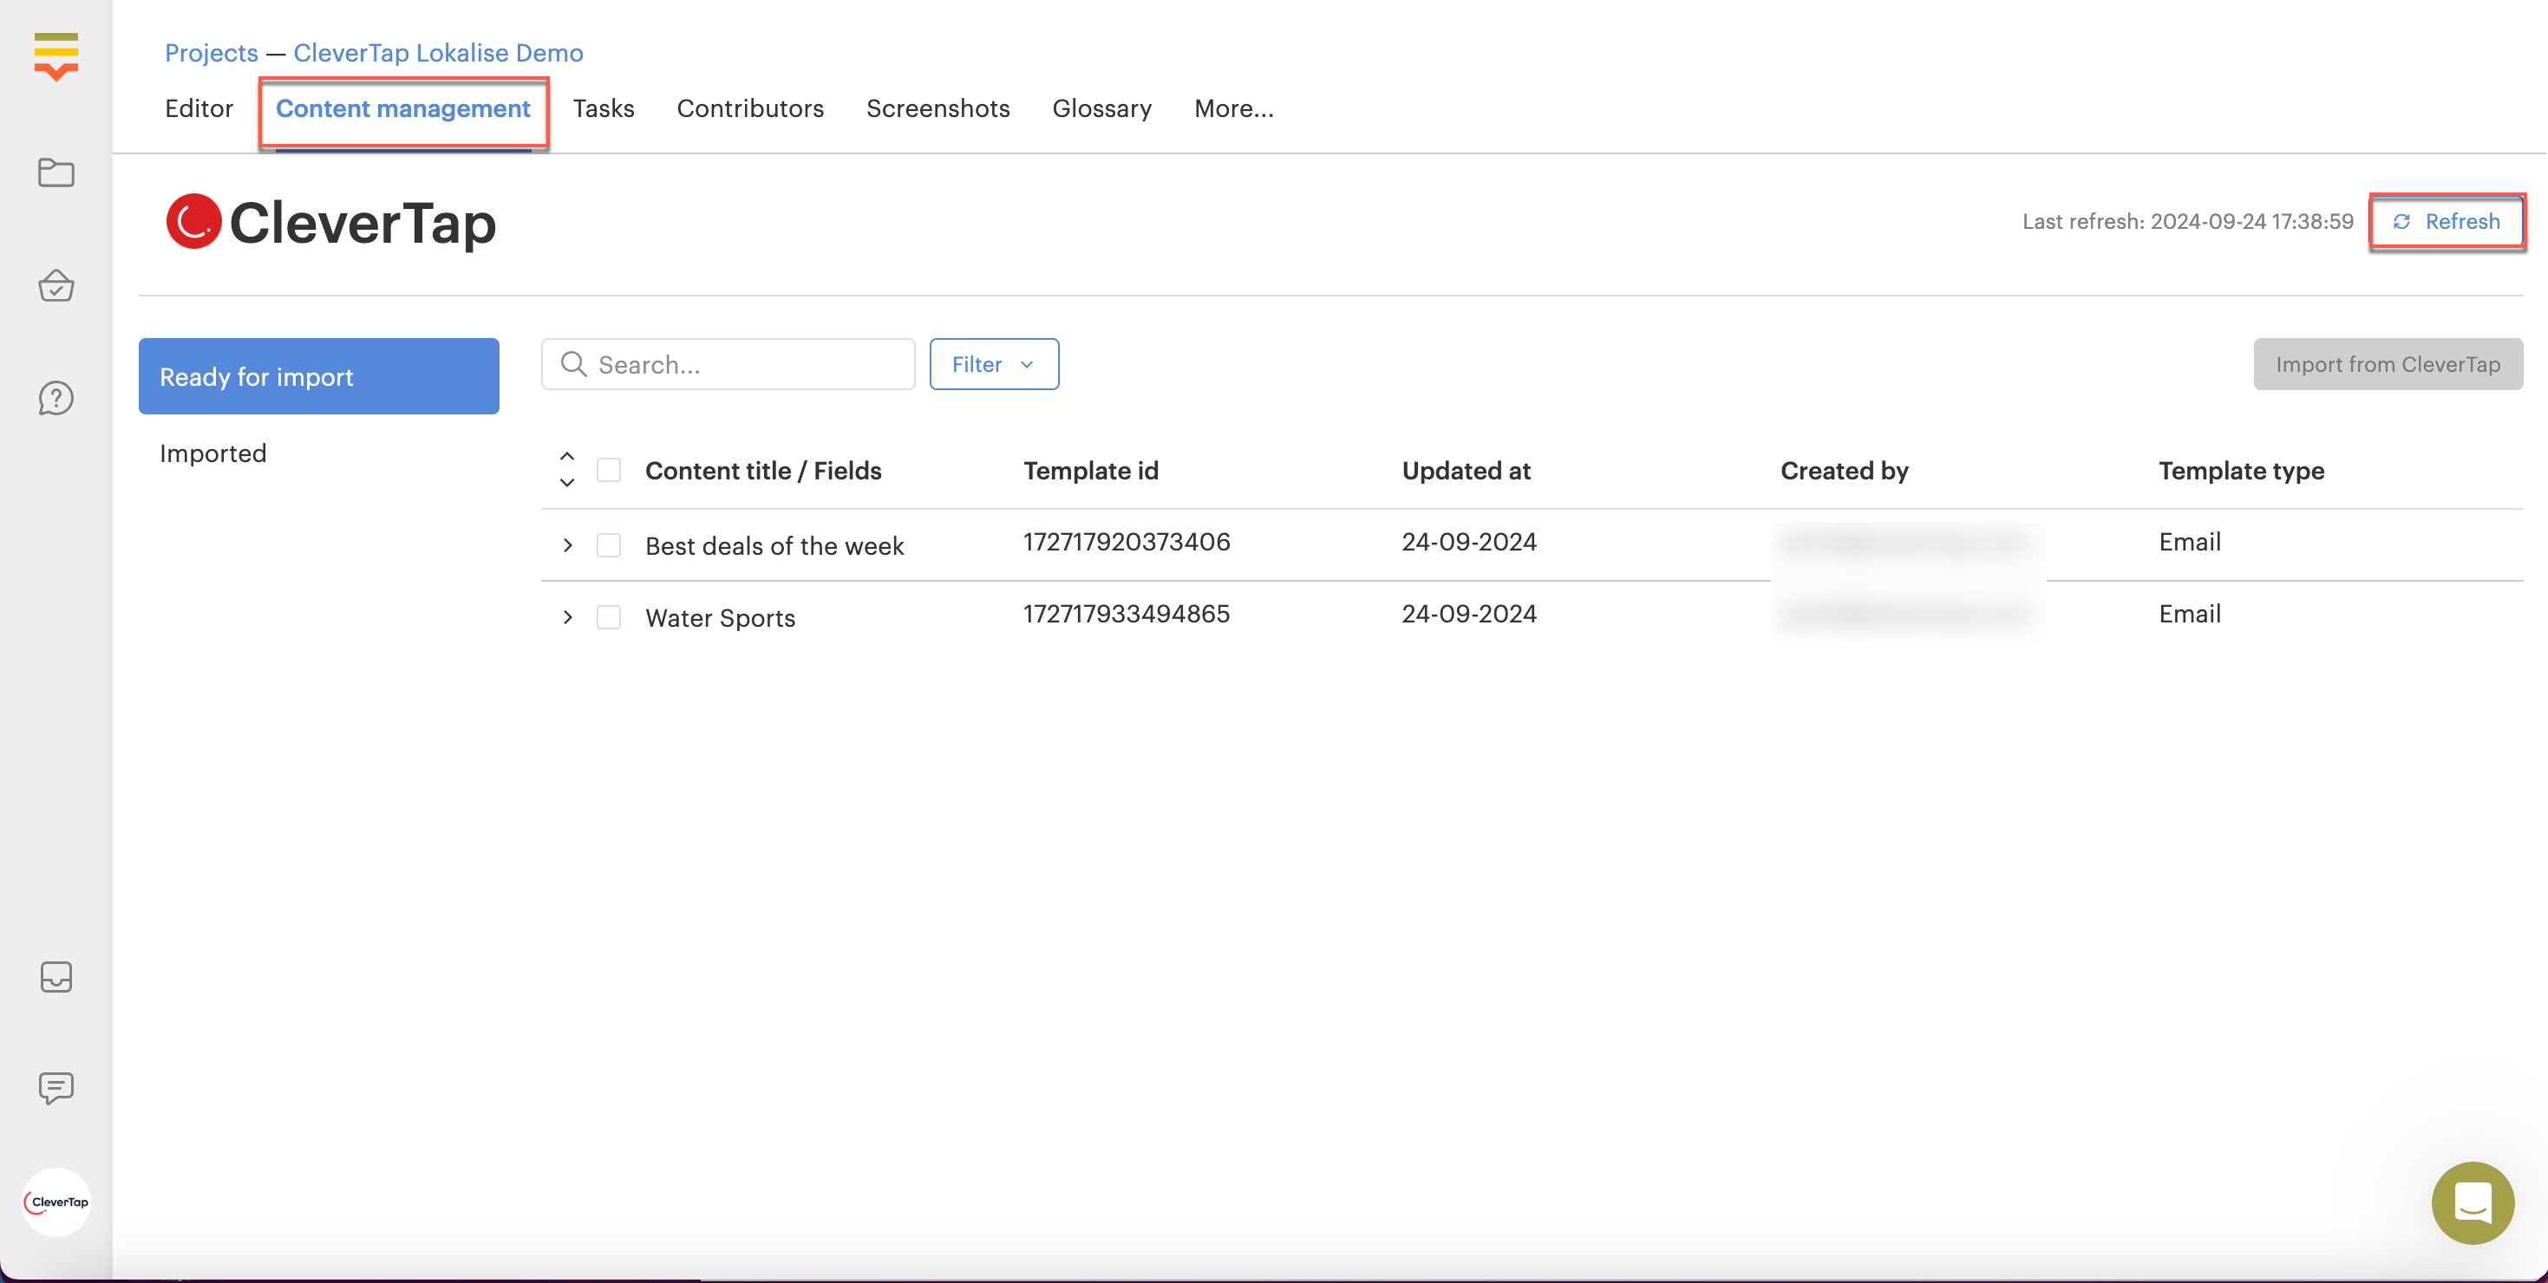Switch to the Editor tab

(199, 108)
